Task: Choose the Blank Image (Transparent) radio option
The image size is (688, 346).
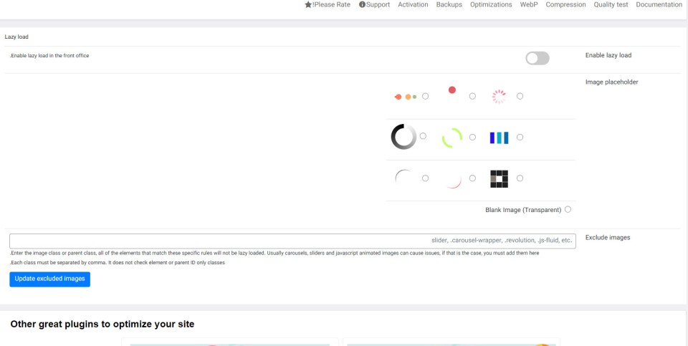Action: pos(568,209)
